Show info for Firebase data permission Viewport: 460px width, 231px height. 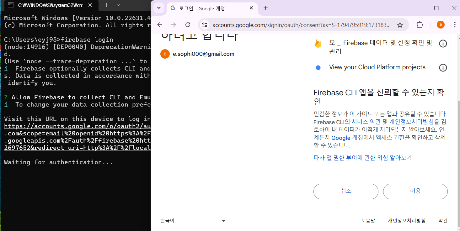[443, 44]
